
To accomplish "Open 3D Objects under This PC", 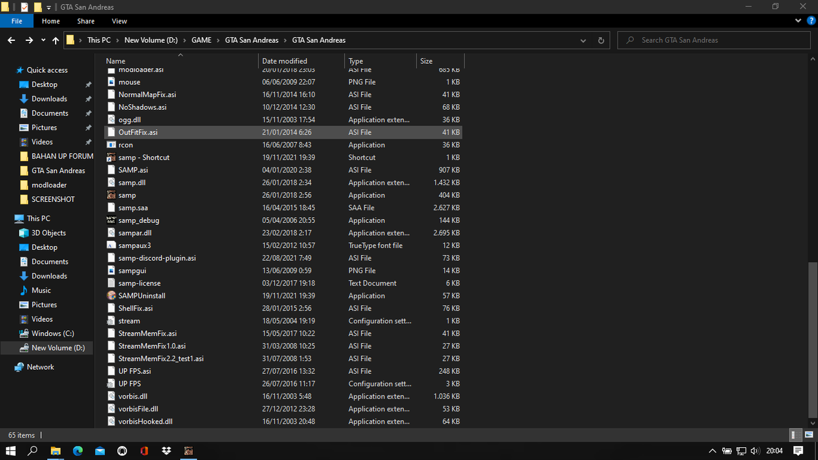I will tap(49, 233).
